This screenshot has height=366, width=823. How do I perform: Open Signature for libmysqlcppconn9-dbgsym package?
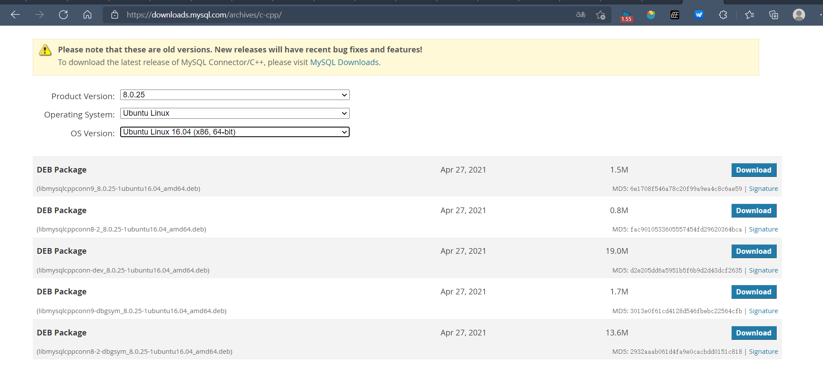[x=764, y=311]
